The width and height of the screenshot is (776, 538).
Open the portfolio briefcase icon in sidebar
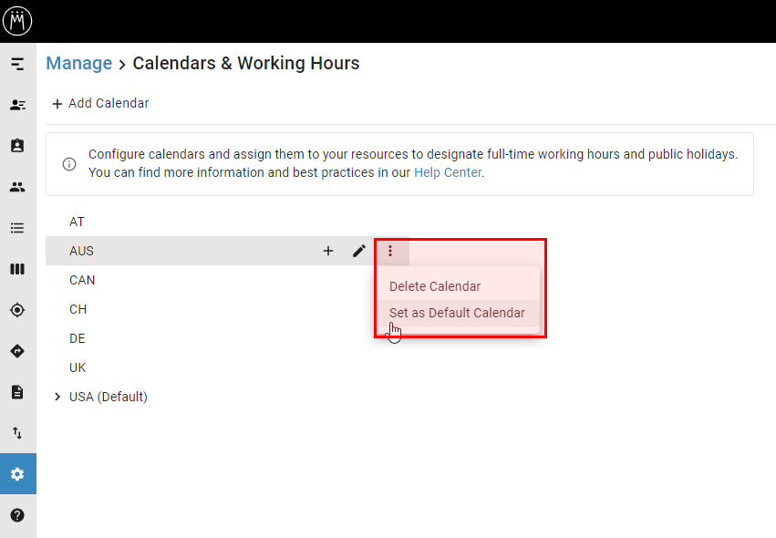click(x=17, y=145)
